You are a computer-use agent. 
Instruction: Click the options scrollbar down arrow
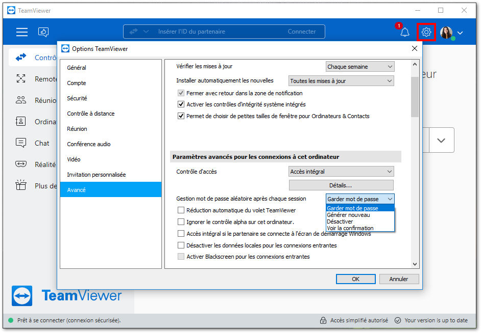coord(415,264)
